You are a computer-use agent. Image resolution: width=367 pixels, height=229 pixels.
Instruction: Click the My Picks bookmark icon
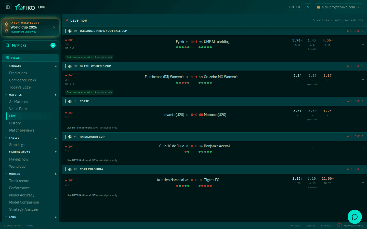[x=7, y=45]
